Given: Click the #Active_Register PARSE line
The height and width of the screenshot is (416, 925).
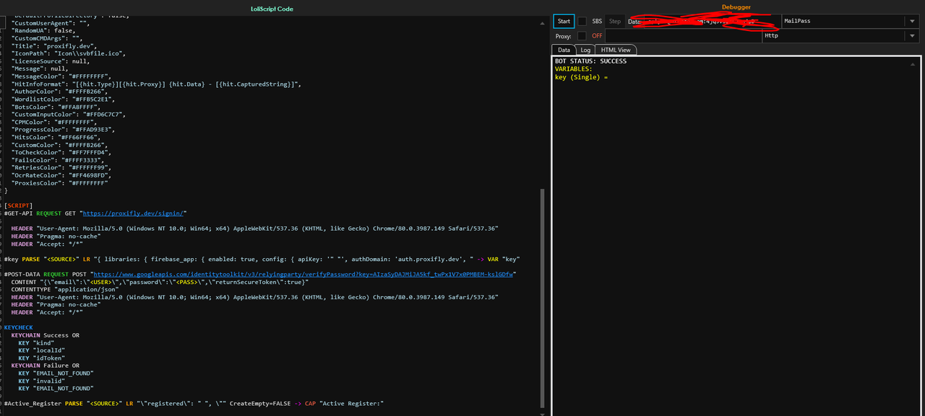Looking at the screenshot, I should coord(194,404).
